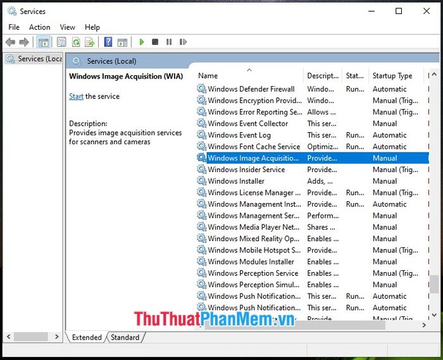Image resolution: width=443 pixels, height=360 pixels.
Task: Click the horizontal scrollbar thumb under service list
Action: click(x=296, y=325)
